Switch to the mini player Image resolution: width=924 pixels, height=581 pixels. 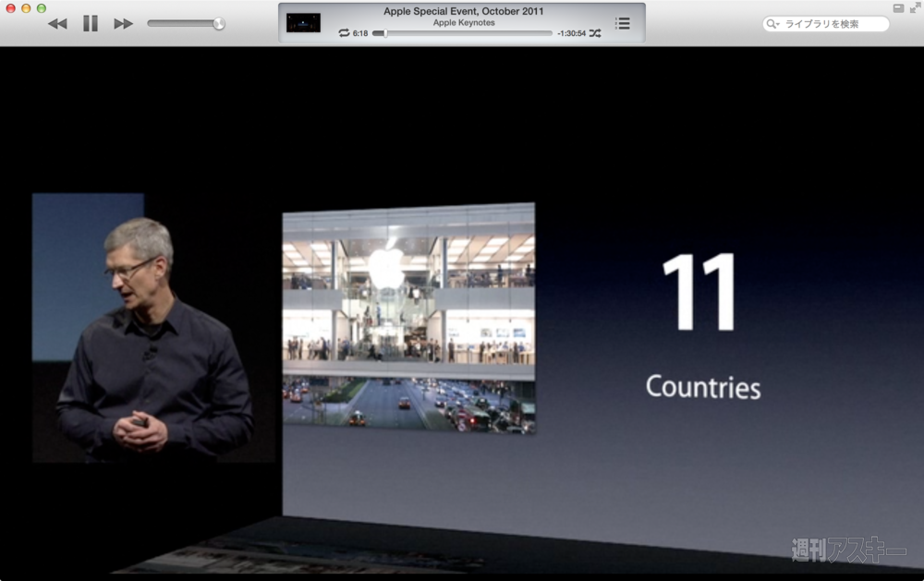(x=898, y=7)
